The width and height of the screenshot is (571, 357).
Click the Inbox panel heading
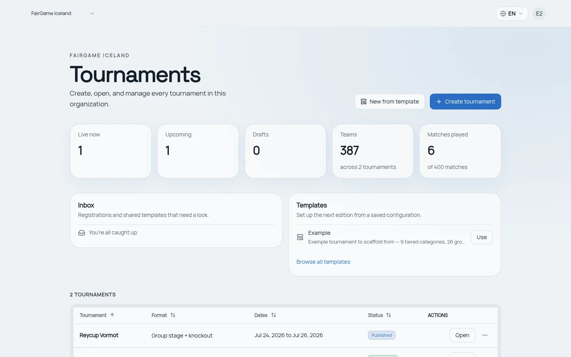86,205
